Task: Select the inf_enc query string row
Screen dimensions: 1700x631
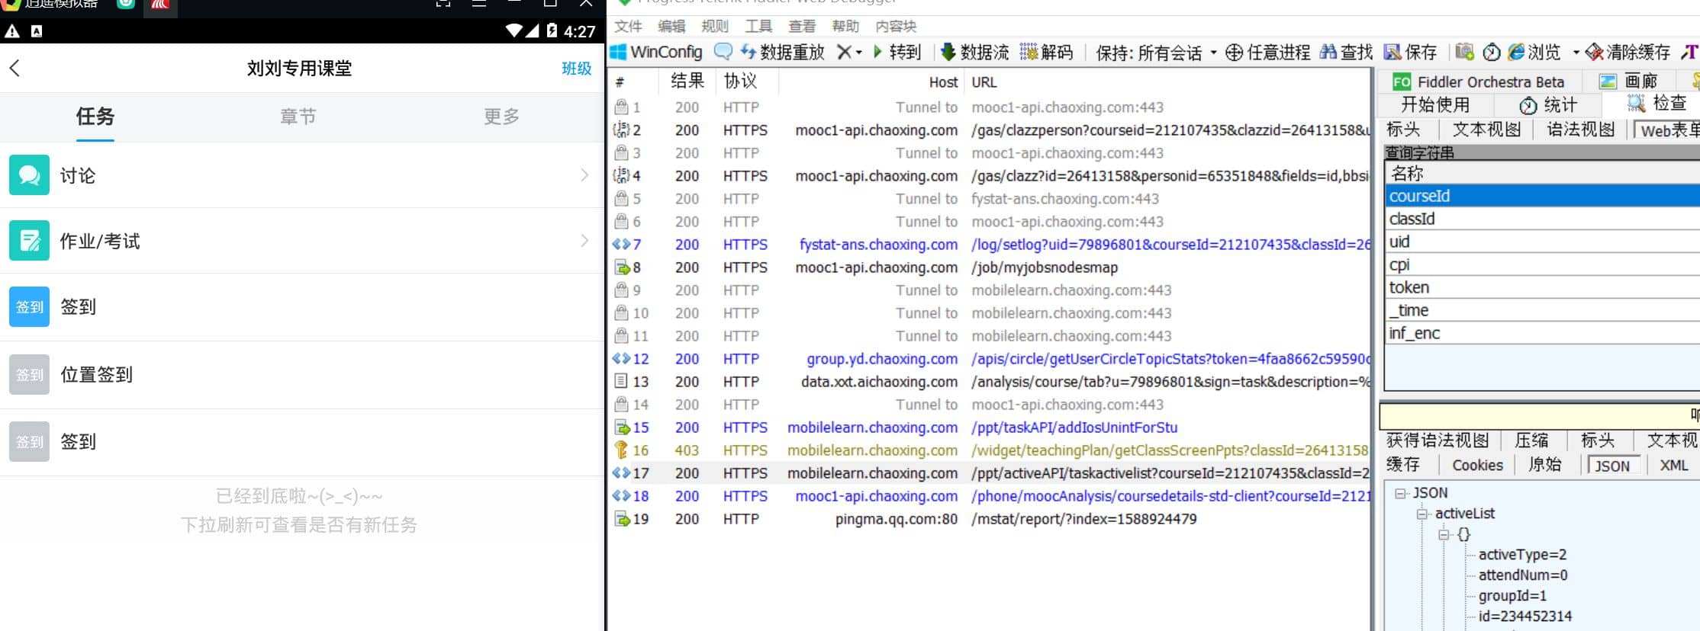Action: pos(1542,333)
